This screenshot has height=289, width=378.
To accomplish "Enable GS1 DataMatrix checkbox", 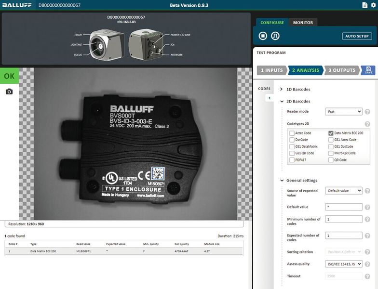I will (292, 146).
